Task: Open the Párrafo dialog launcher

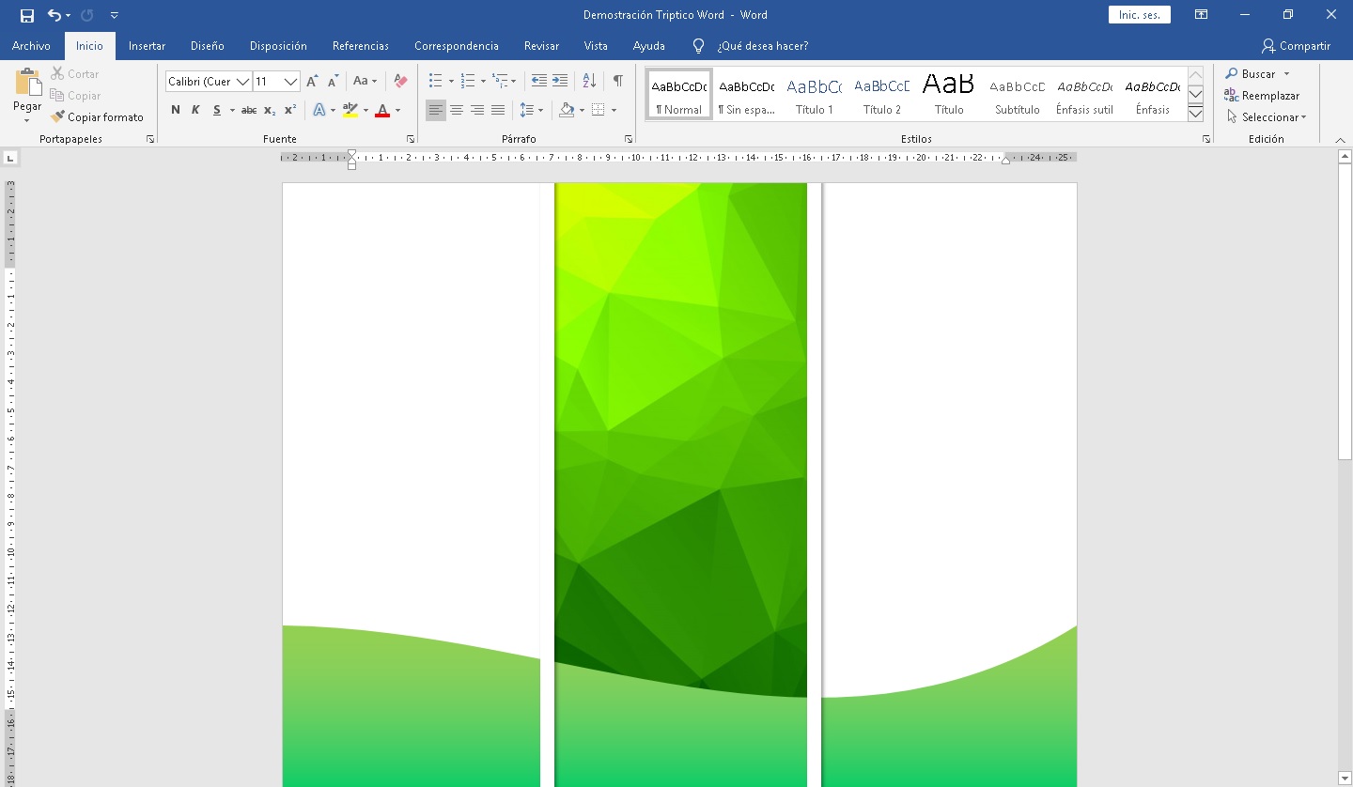Action: [629, 139]
